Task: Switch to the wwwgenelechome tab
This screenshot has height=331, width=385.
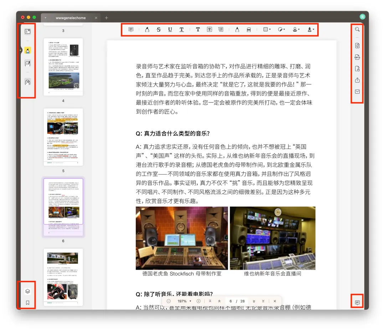Action: (71, 18)
